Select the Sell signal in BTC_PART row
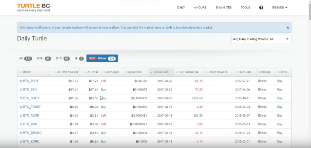Viewport: 311px width, 148px height. pyautogui.click(x=104, y=81)
